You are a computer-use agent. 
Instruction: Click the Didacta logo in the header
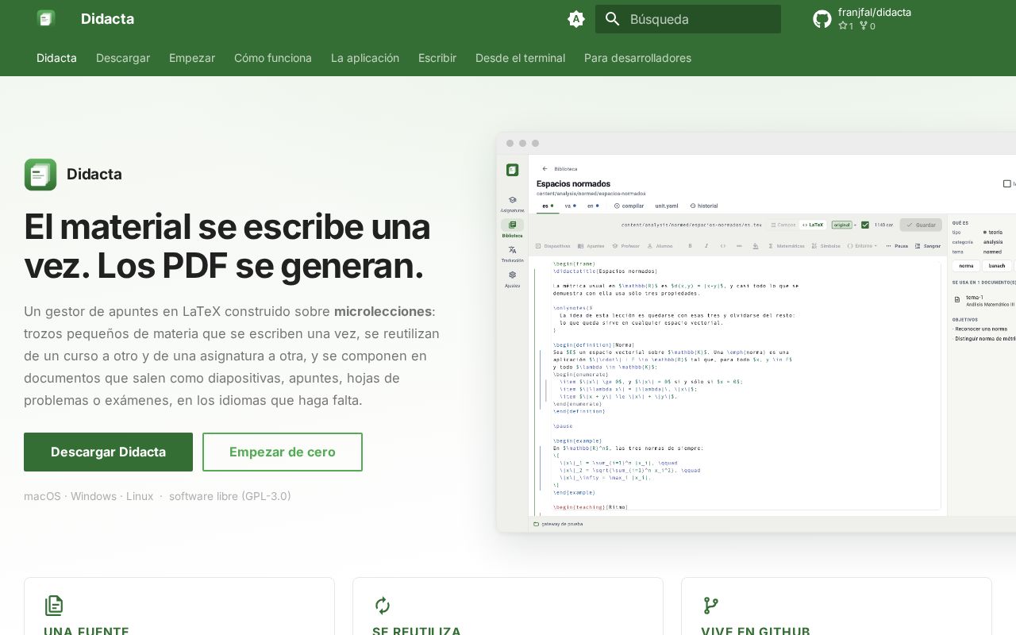coord(46,18)
